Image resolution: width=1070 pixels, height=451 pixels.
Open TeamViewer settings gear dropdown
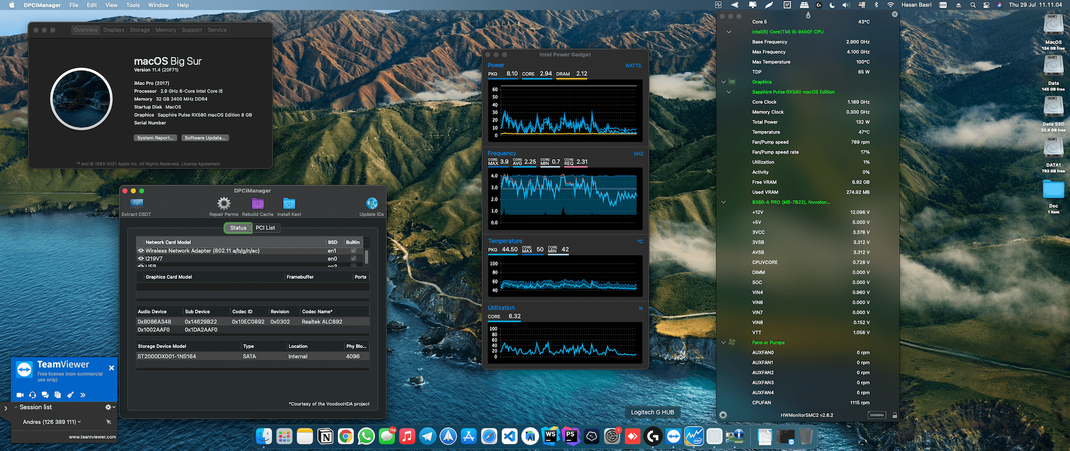[110, 407]
